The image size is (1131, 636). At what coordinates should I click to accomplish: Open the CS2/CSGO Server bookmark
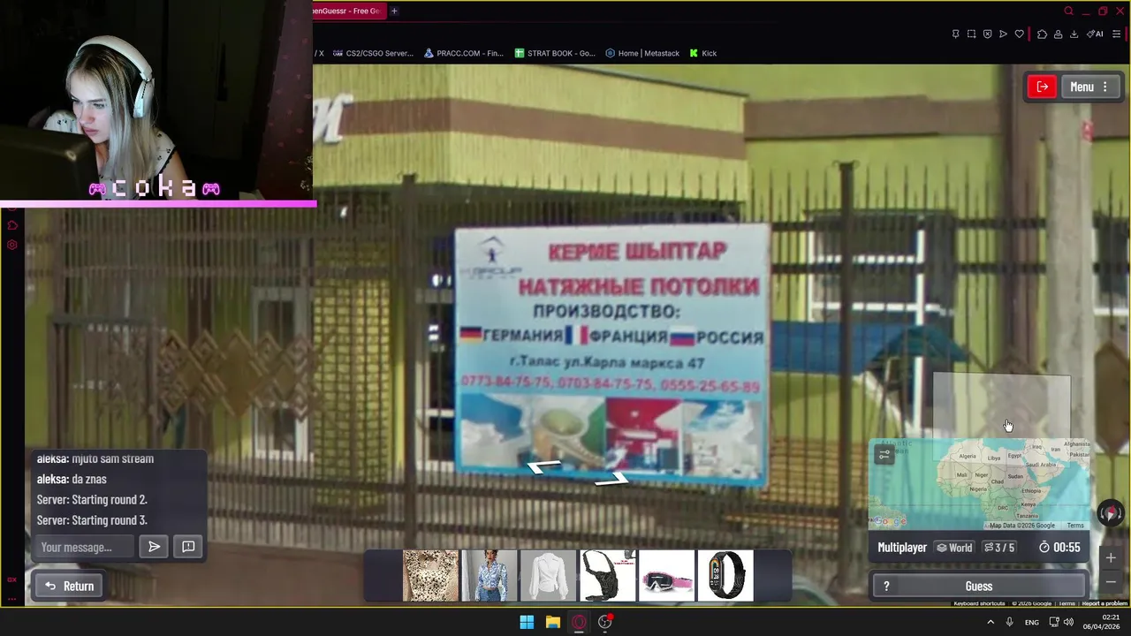coord(372,53)
